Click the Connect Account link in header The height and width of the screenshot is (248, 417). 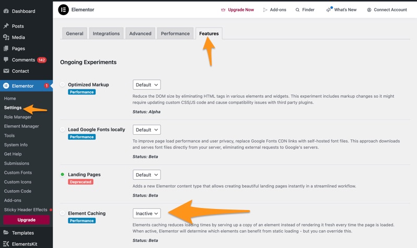(x=390, y=10)
